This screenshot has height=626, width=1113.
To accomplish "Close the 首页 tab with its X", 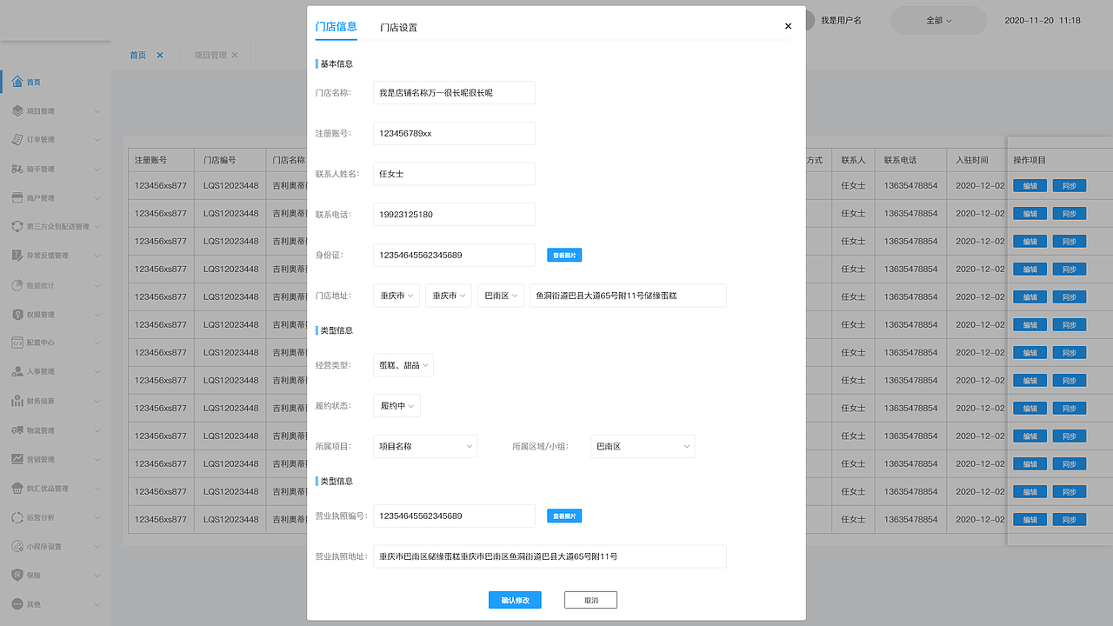I will [160, 55].
